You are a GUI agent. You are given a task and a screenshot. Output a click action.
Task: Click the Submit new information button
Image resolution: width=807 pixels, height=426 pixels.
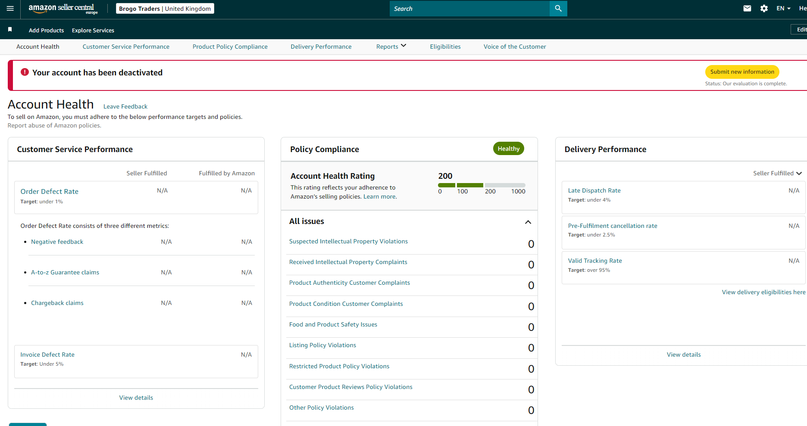pyautogui.click(x=742, y=72)
